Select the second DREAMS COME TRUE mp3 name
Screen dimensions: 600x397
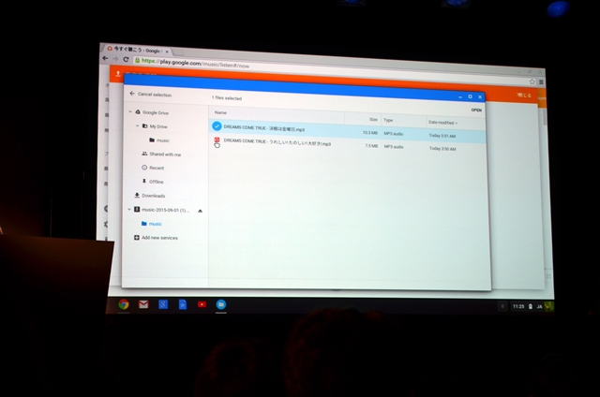pyautogui.click(x=277, y=142)
